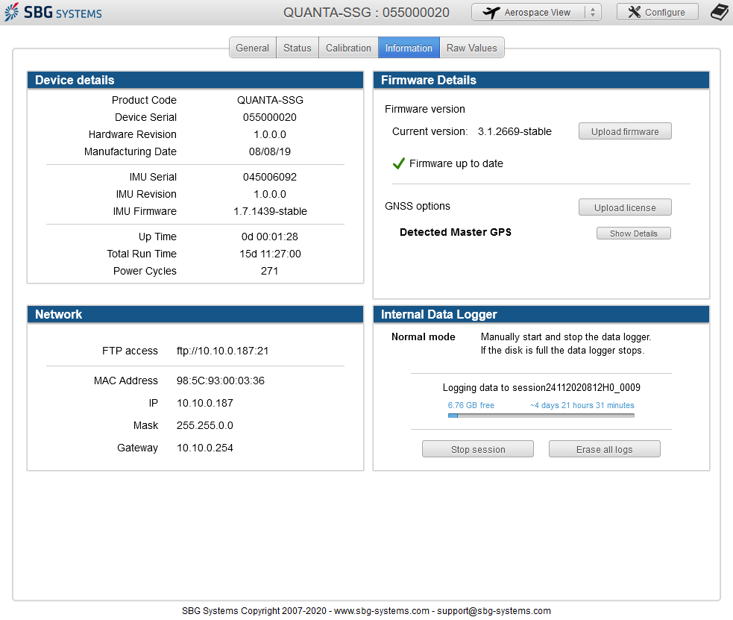The height and width of the screenshot is (620, 733).
Task: Click the green firmware up-to-date checkmark
Action: coord(398,163)
